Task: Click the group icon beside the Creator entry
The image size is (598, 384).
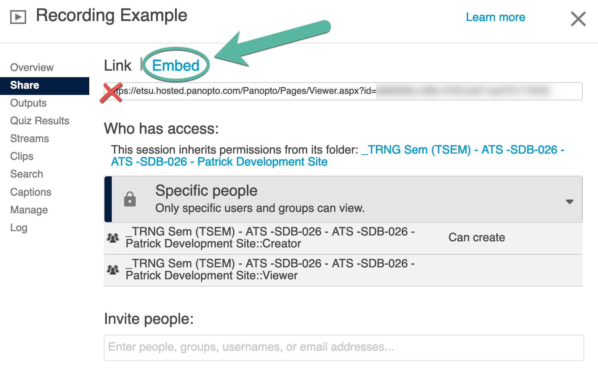Action: [113, 238]
